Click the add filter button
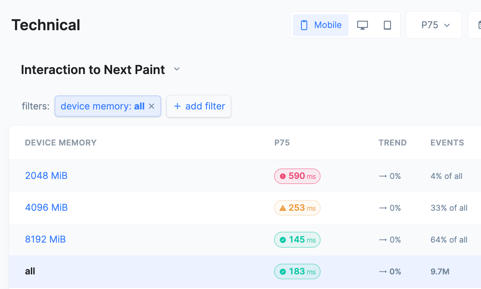 pyautogui.click(x=199, y=106)
